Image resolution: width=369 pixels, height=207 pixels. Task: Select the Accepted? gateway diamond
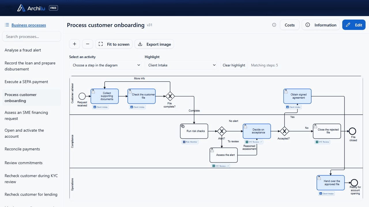(x=284, y=131)
